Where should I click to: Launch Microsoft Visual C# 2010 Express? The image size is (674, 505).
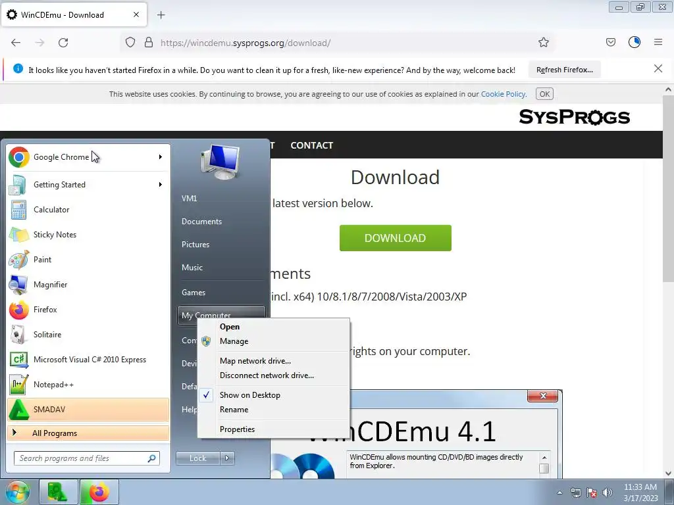click(90, 360)
